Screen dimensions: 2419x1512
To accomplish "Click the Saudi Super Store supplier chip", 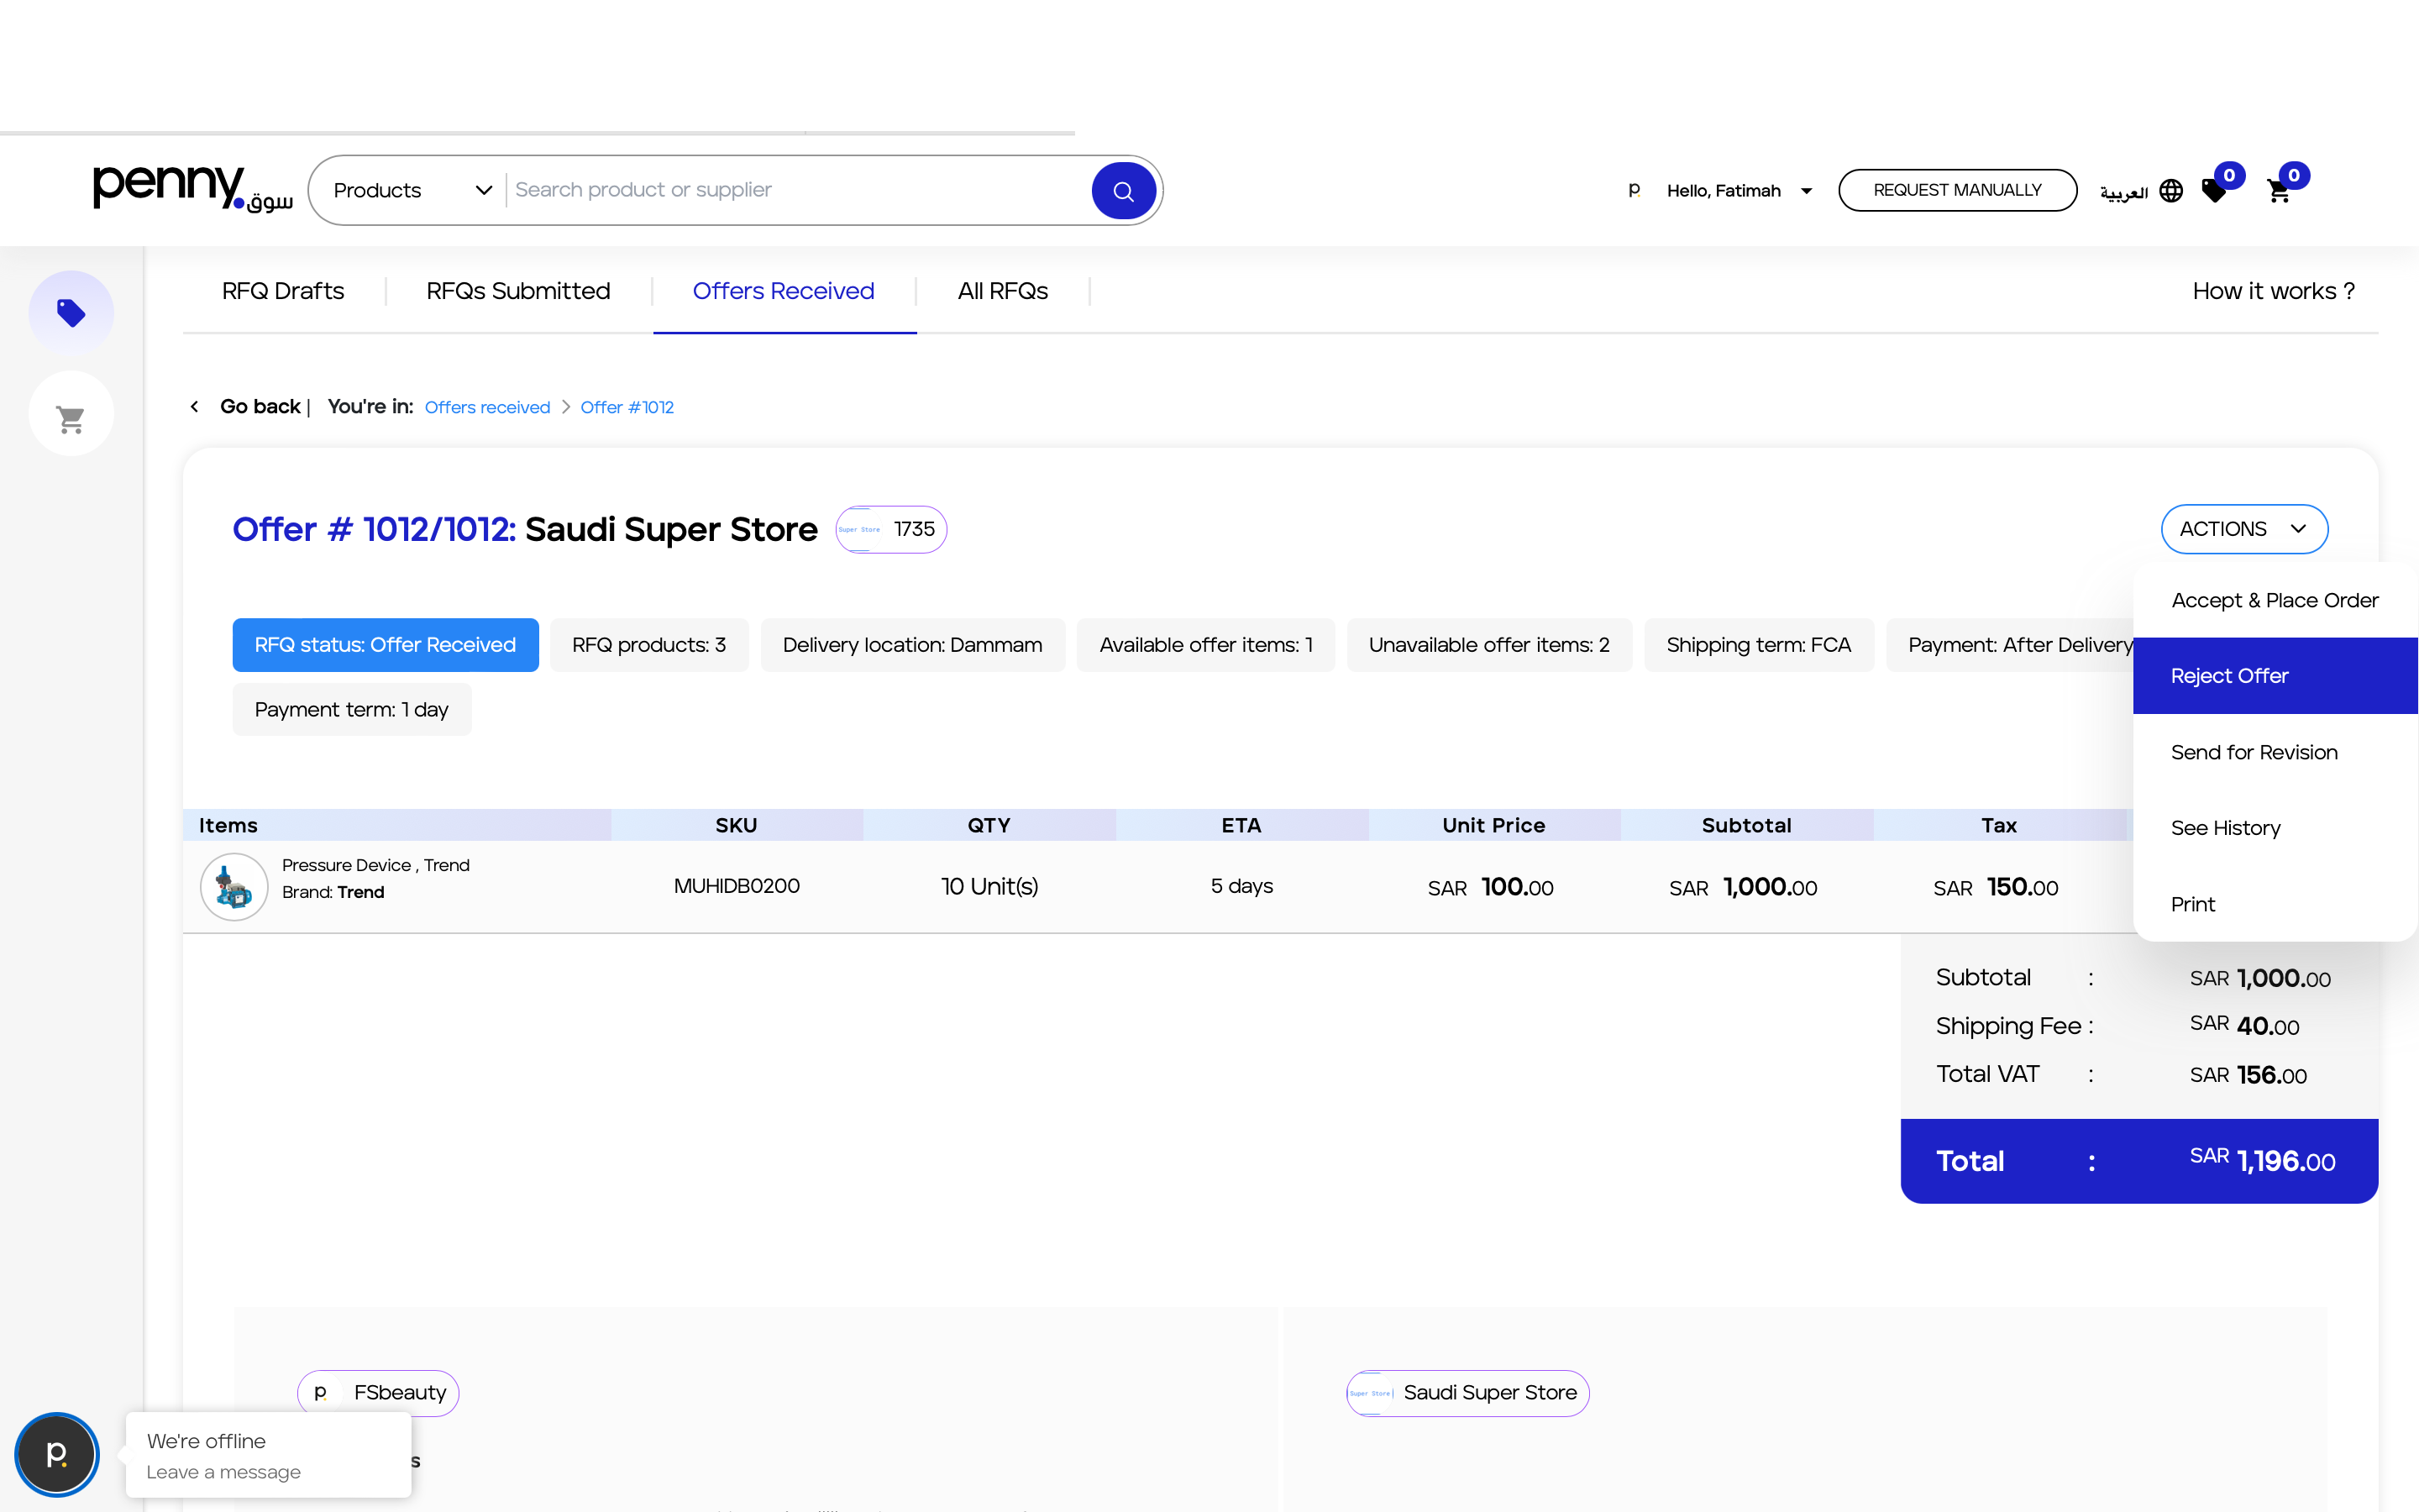I will tap(1467, 1393).
